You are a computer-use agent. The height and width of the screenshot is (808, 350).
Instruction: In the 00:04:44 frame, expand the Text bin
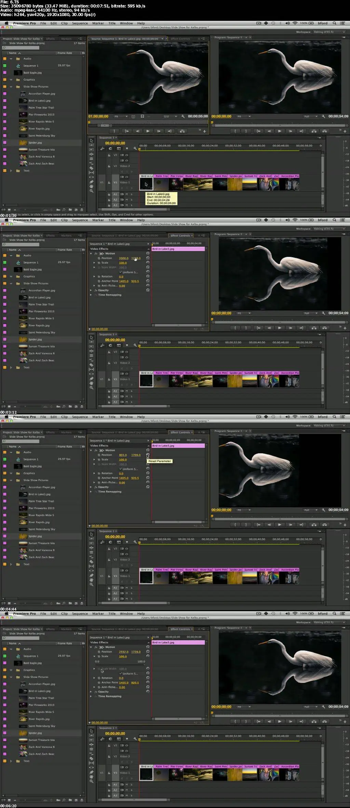(11, 564)
